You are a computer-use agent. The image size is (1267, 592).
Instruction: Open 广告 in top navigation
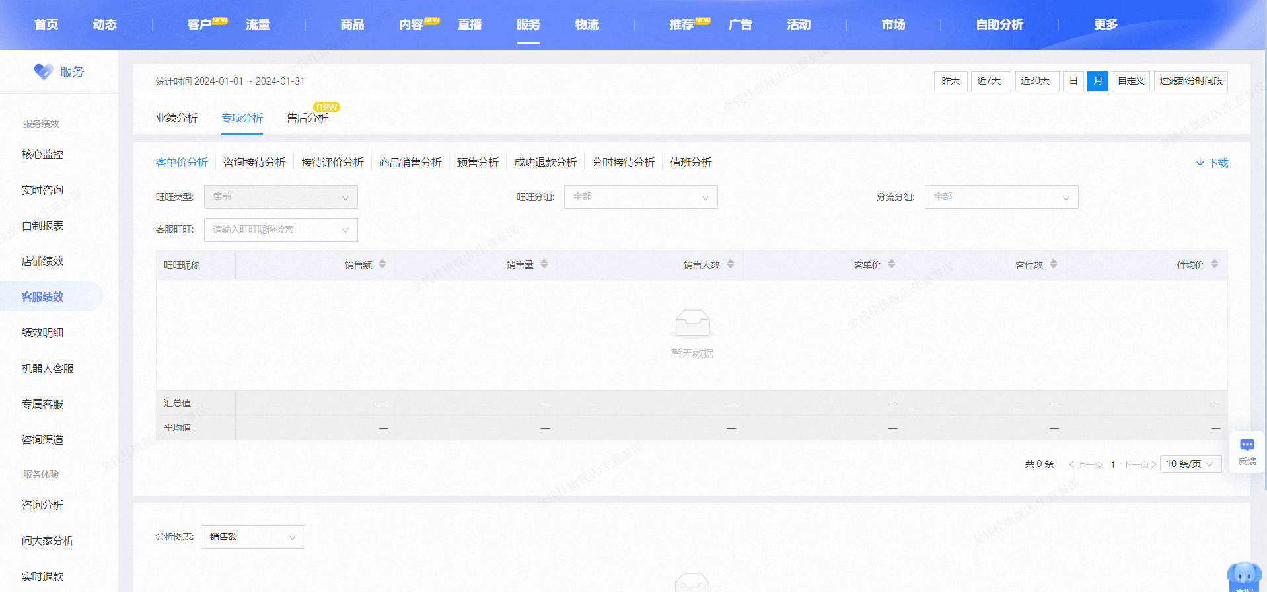(741, 24)
